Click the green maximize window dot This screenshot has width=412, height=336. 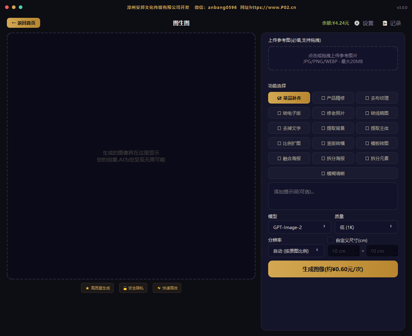point(21,7)
